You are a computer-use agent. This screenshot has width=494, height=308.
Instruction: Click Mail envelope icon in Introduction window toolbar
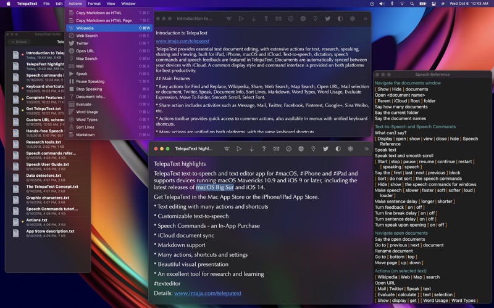tap(278, 18)
